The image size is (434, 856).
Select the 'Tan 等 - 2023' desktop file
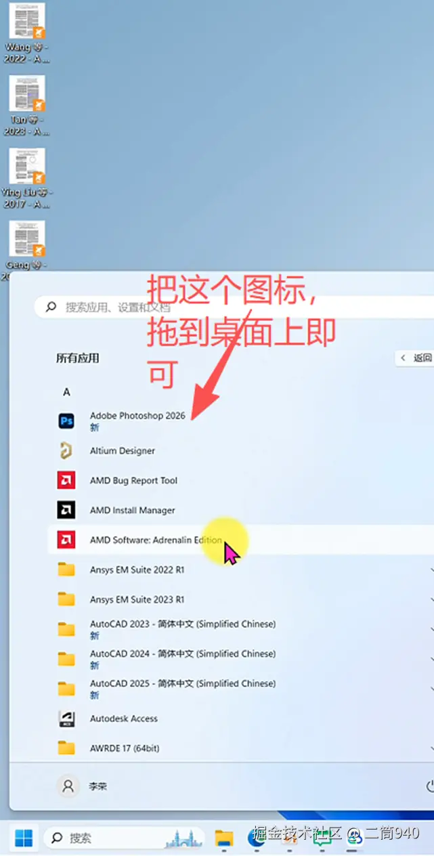coord(27,106)
